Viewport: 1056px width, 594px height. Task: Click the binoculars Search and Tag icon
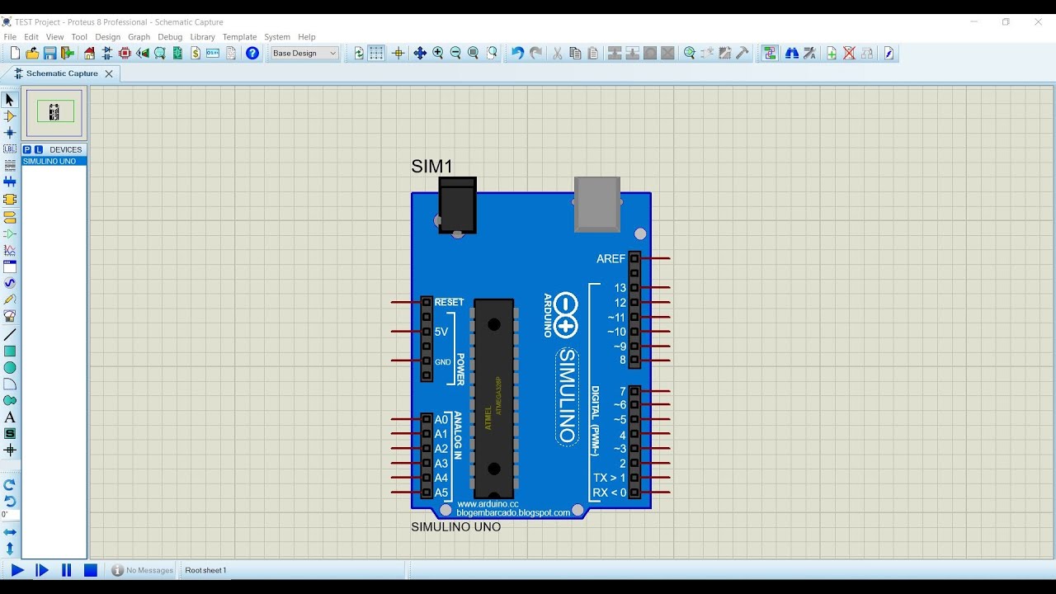point(792,53)
